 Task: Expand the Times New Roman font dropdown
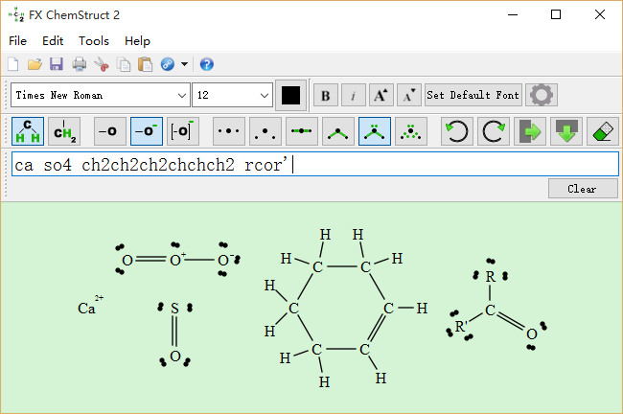(x=182, y=95)
